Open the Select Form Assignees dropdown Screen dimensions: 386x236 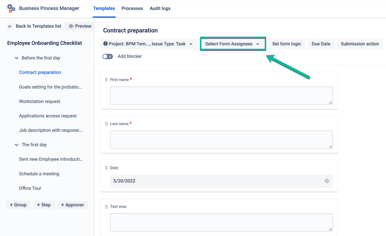pyautogui.click(x=233, y=44)
